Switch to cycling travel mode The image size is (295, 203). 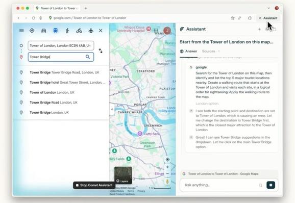pyautogui.click(x=79, y=31)
